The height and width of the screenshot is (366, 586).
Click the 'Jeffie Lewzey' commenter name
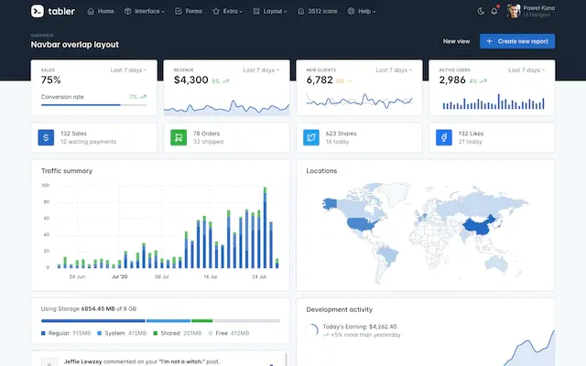click(x=83, y=361)
